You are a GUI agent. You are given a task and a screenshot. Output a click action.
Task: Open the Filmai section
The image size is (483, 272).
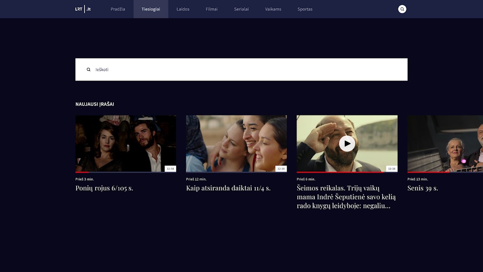[x=212, y=9]
